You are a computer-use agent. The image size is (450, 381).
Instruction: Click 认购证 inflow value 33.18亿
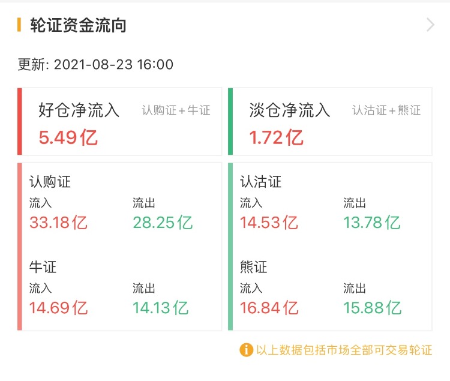(x=59, y=223)
